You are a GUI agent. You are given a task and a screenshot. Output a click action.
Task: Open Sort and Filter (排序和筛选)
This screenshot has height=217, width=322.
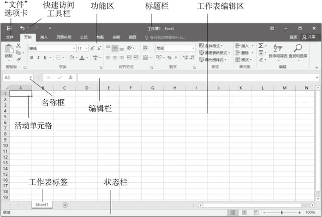coord(278,51)
